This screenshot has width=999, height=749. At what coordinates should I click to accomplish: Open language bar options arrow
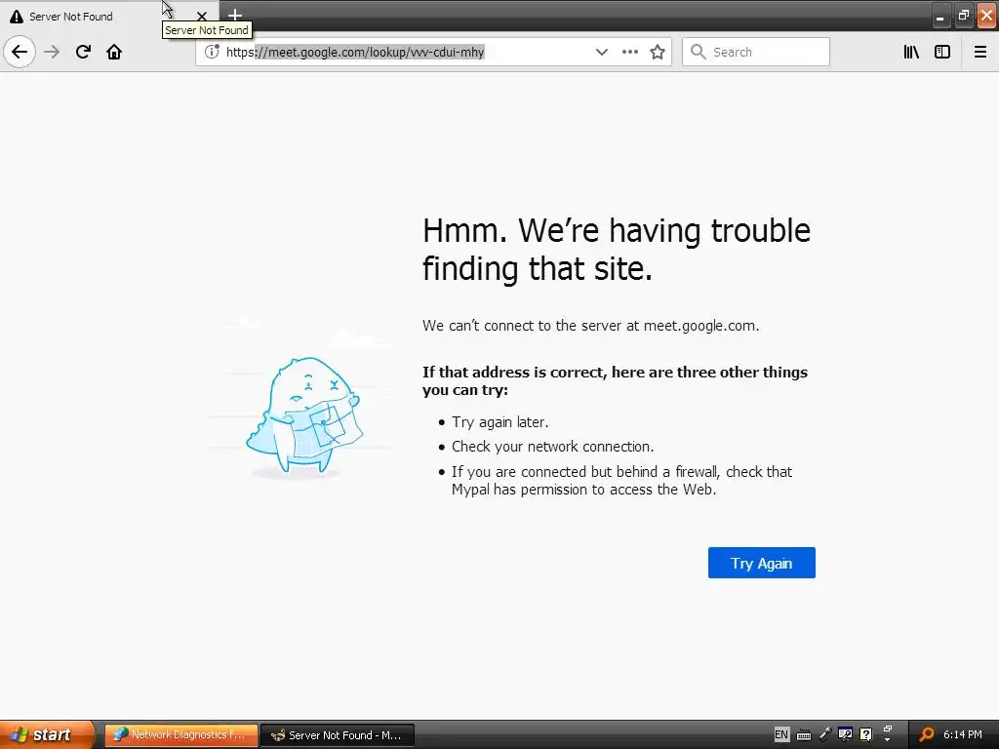tap(887, 740)
